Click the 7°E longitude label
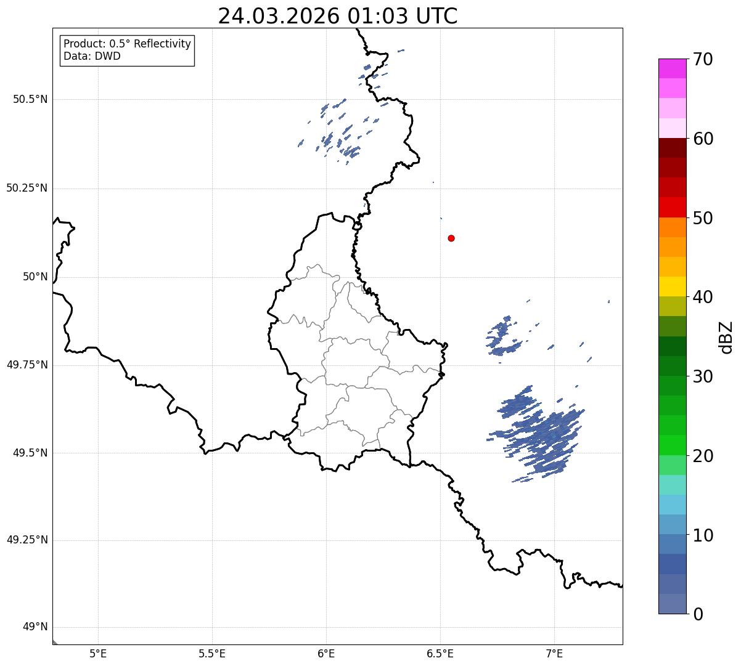 [x=554, y=654]
